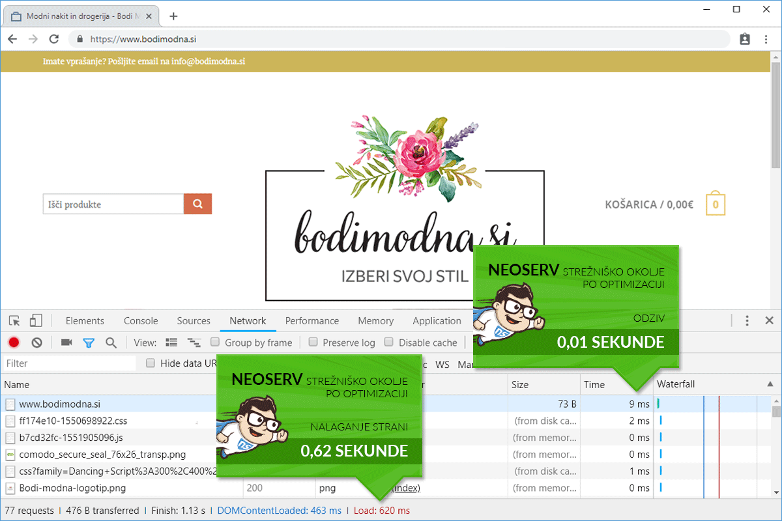The width and height of the screenshot is (782, 521).
Task: Stop recording network log with red button
Action: 14,343
